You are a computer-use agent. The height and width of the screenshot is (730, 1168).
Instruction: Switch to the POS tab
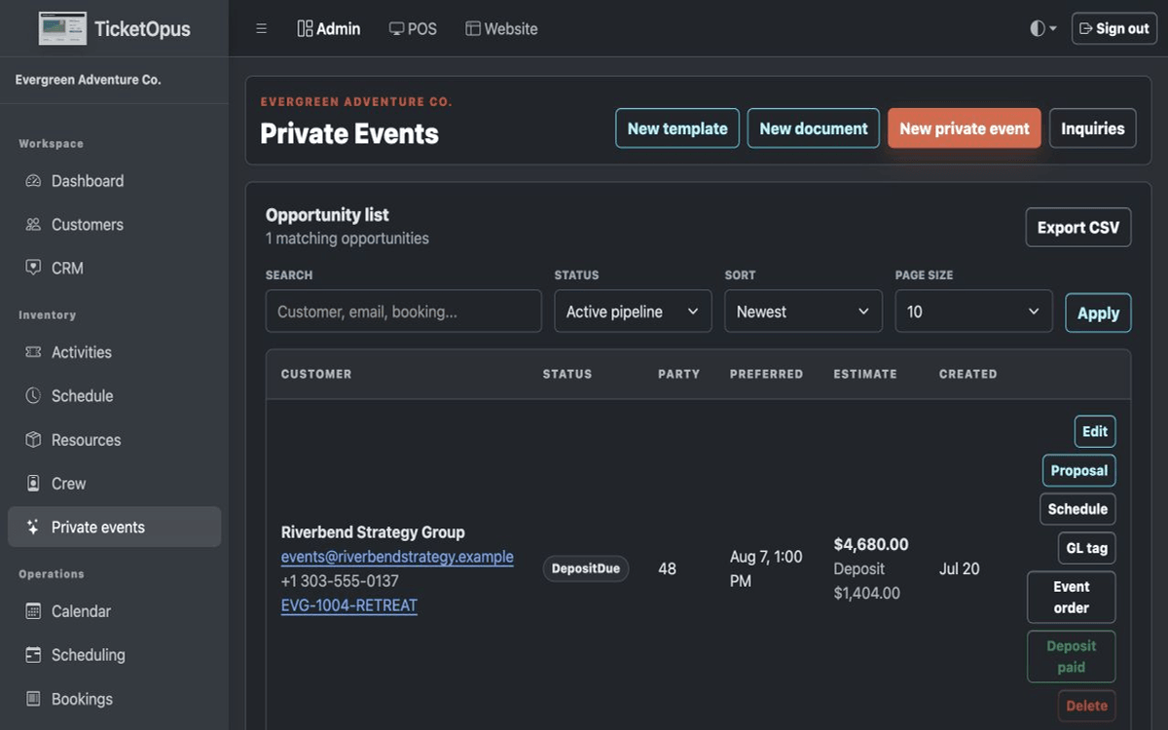click(x=413, y=29)
